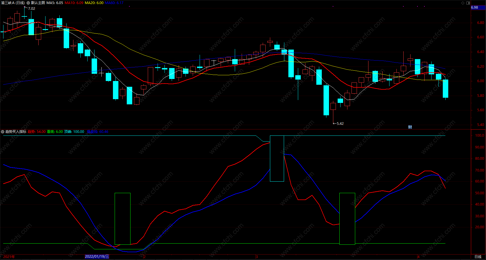Click the 2022/01/19/三 date label
This screenshot has height=260, width=486.
[x=97, y=257]
